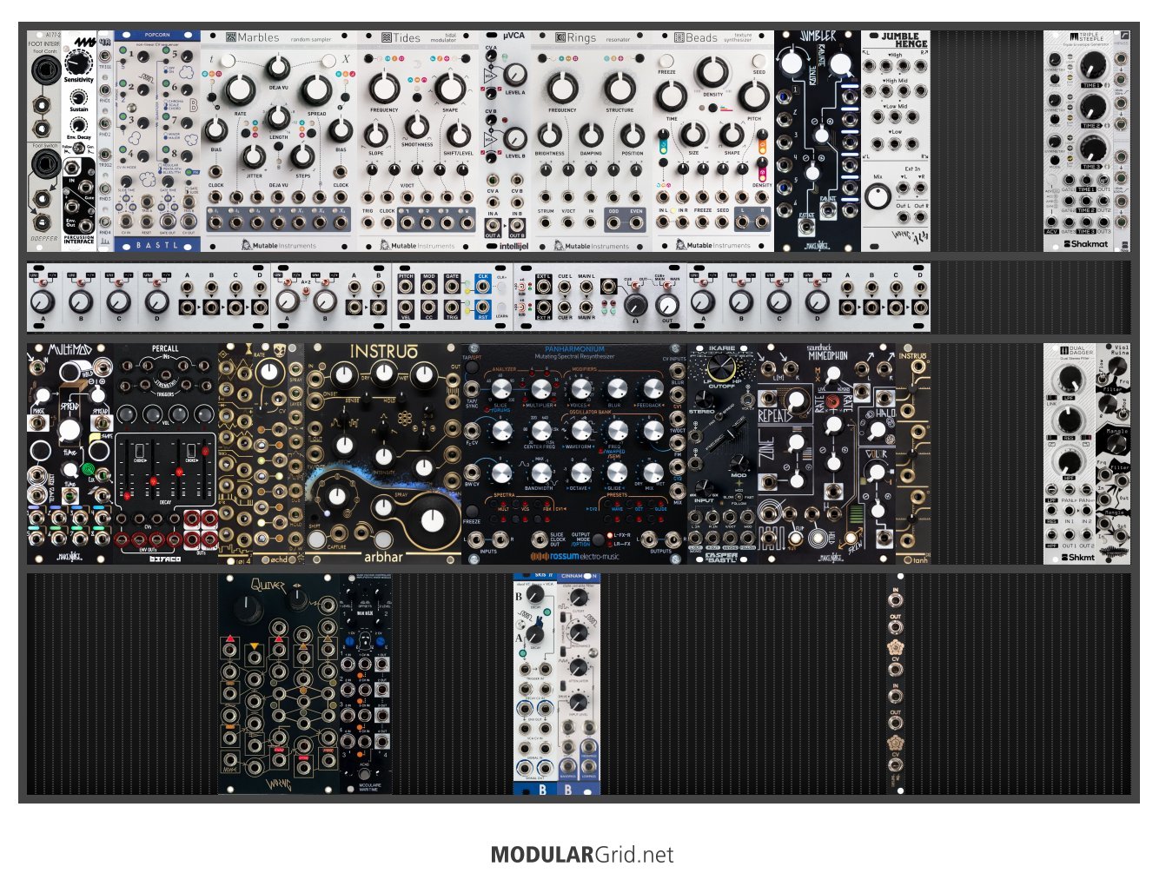1166x873 pixels.
Task: Click the Rings ODD output jack
Action: (x=614, y=223)
